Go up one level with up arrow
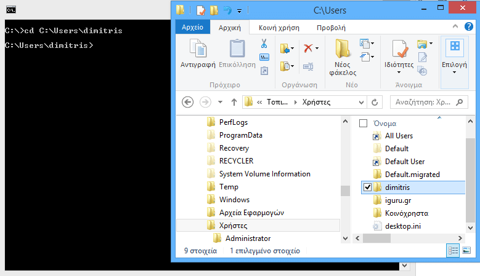This screenshot has width=480, height=276. (x=234, y=102)
